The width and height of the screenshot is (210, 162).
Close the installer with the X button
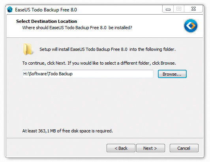[193, 9]
